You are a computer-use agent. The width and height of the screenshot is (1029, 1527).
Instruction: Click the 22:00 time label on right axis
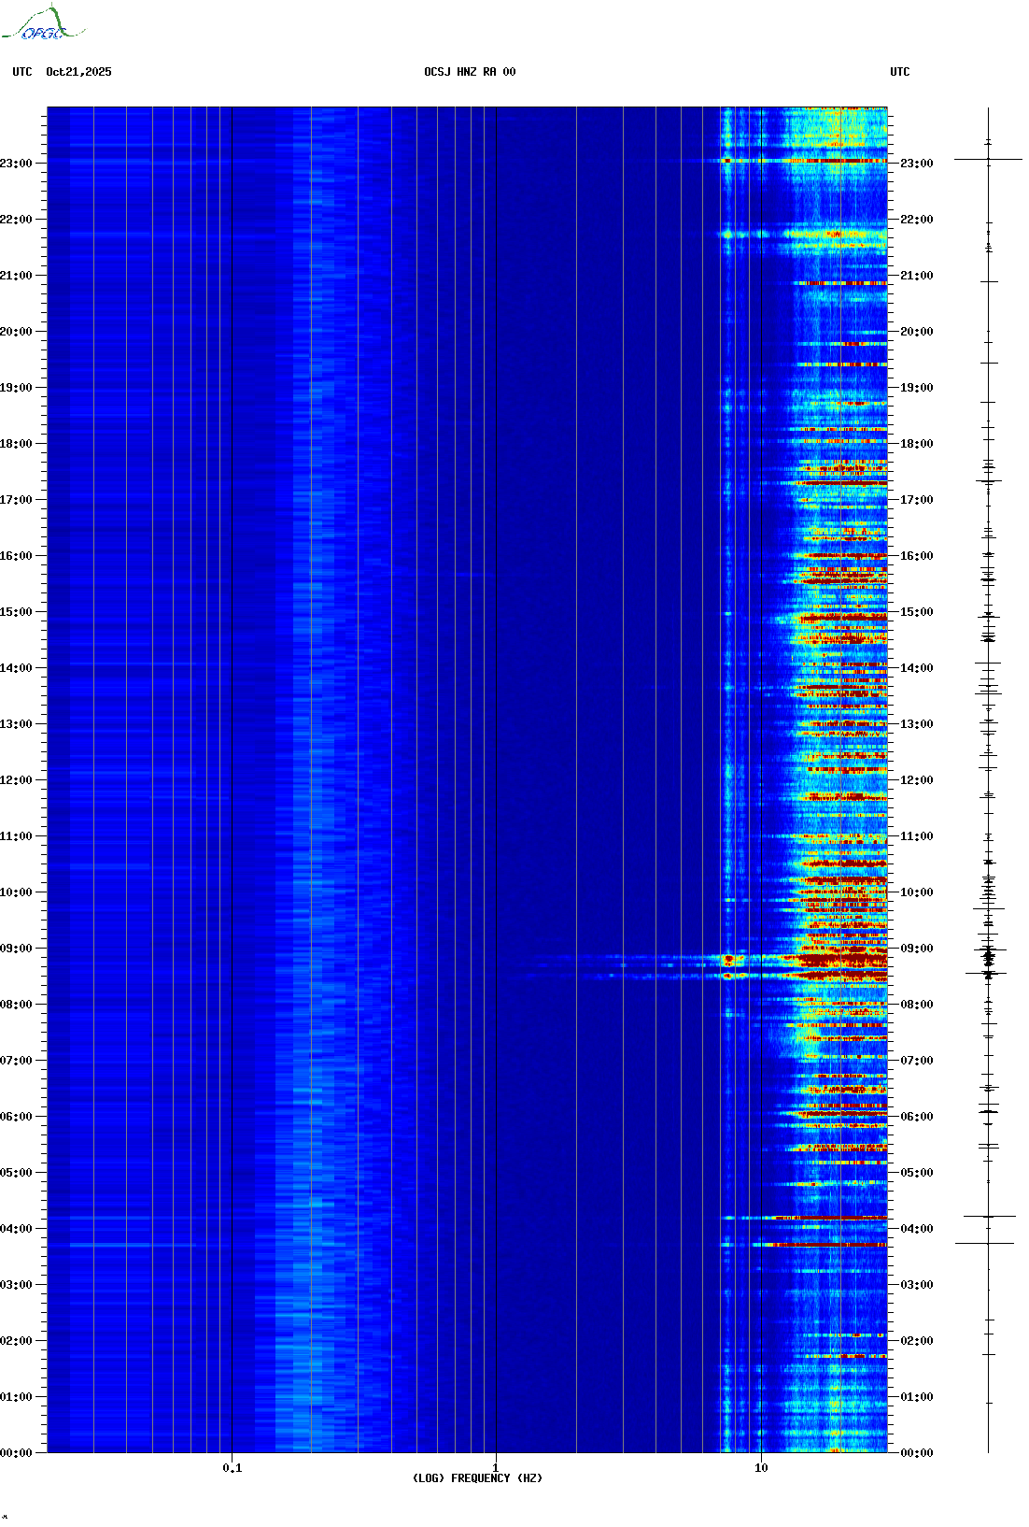[x=916, y=220]
